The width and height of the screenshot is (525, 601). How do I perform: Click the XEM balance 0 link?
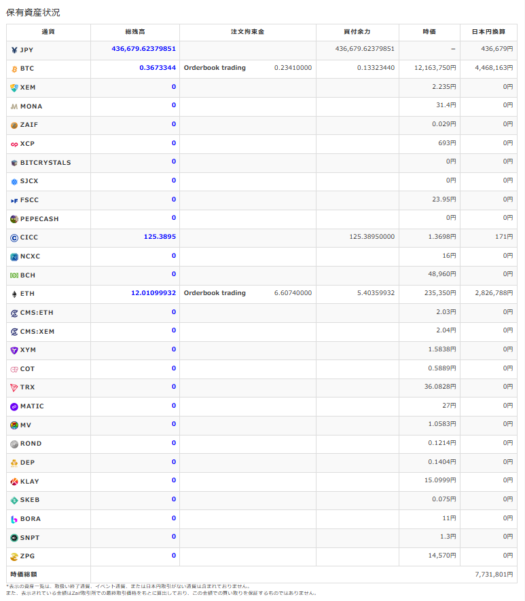(x=174, y=87)
